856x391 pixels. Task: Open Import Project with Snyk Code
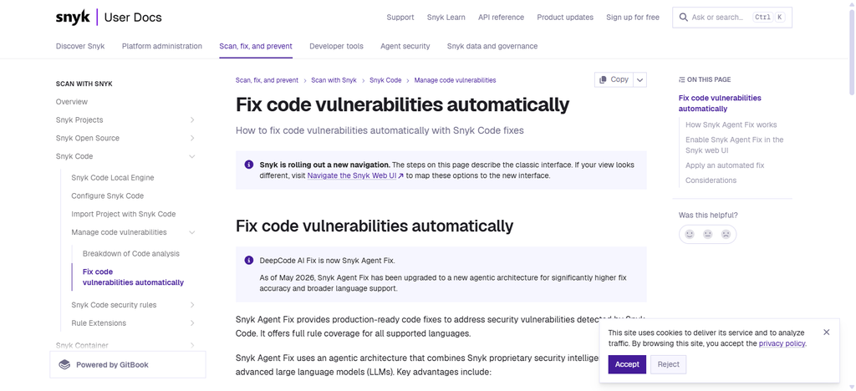coord(124,215)
